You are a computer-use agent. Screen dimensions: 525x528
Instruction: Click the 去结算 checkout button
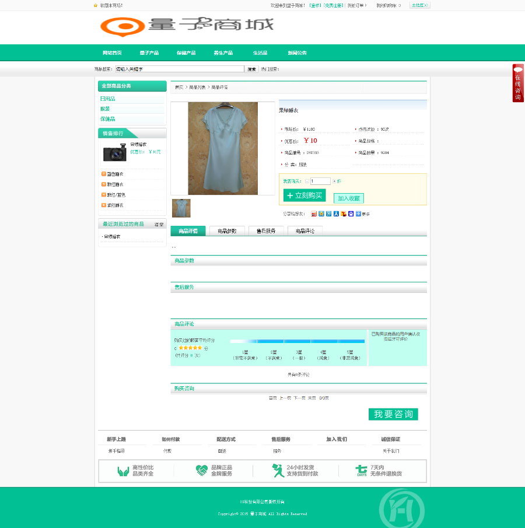(419, 5)
